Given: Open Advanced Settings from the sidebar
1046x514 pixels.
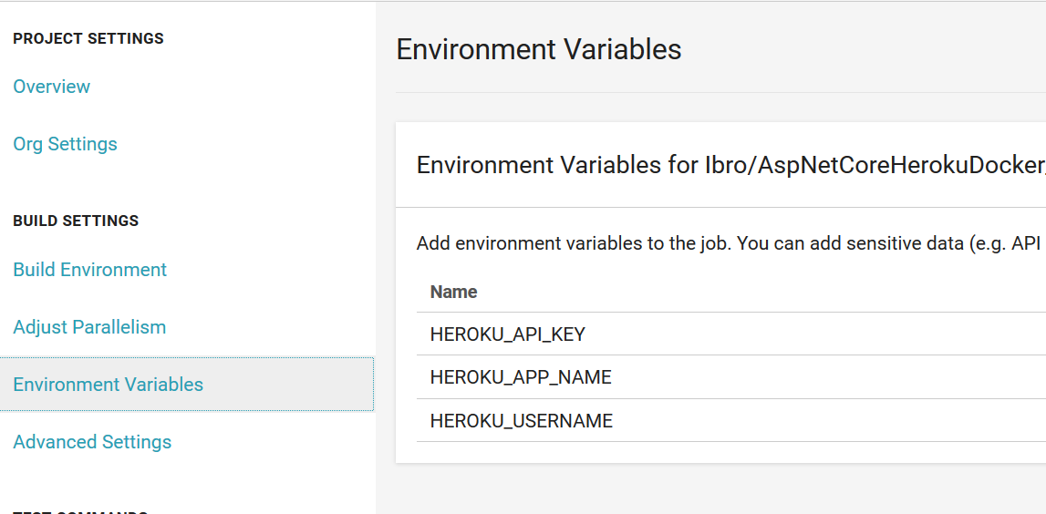Looking at the screenshot, I should click(92, 442).
